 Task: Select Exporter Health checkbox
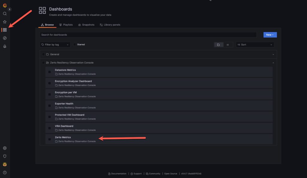(49, 106)
